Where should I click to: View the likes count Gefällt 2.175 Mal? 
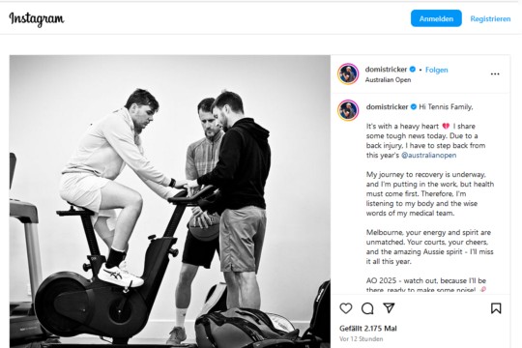[368, 329]
